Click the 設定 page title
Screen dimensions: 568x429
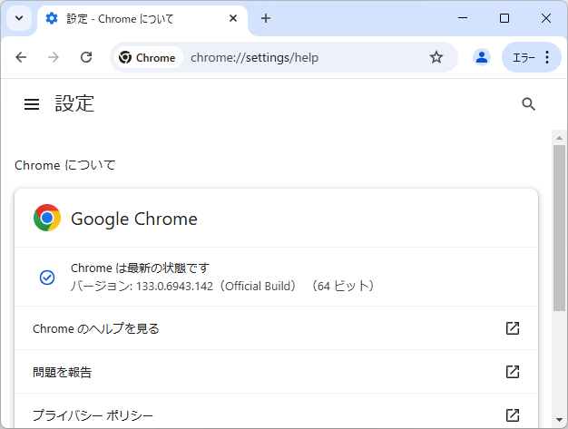74,103
